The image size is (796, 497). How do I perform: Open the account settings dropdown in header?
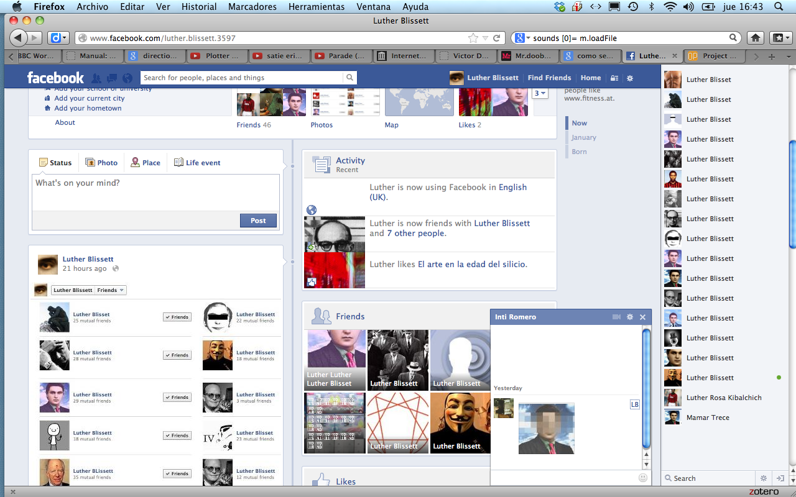tap(629, 78)
